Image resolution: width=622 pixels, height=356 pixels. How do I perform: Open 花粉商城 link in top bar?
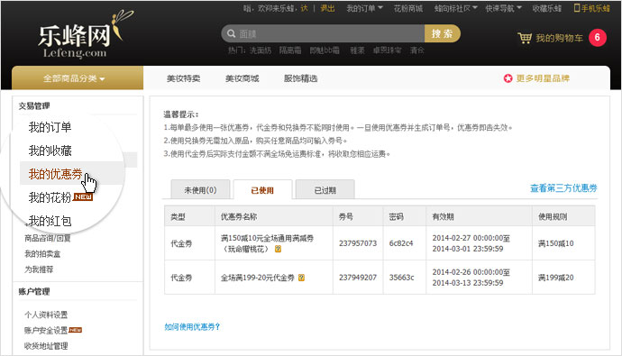(408, 8)
